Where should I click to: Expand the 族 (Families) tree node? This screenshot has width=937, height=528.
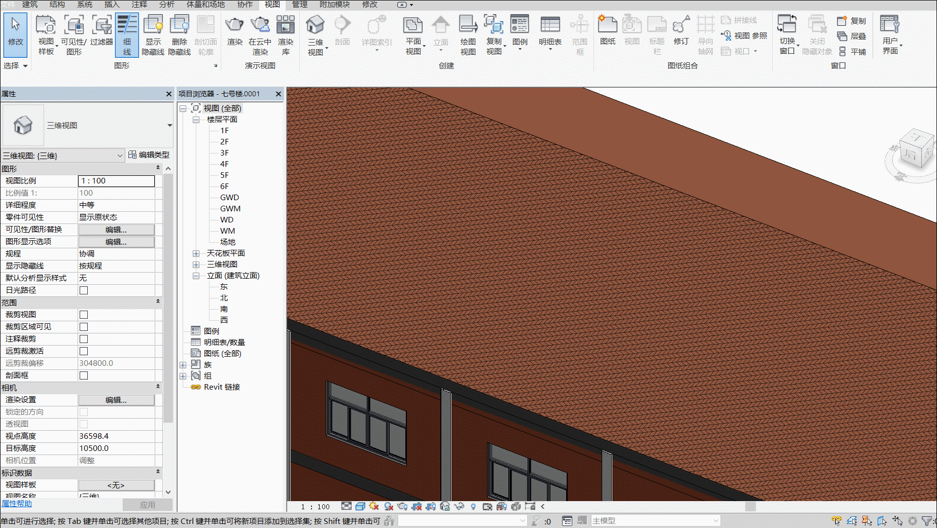point(183,365)
